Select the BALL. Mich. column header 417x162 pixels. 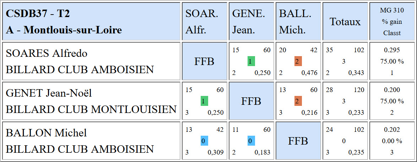[x=298, y=22]
